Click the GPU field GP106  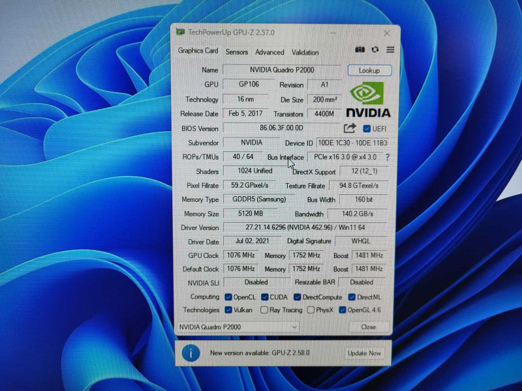click(249, 84)
